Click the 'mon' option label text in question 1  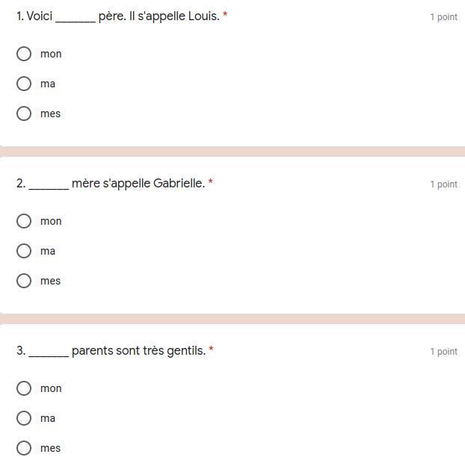(51, 54)
